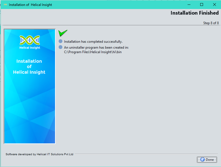
Task: Close the installer window
Action: [x=214, y=4]
